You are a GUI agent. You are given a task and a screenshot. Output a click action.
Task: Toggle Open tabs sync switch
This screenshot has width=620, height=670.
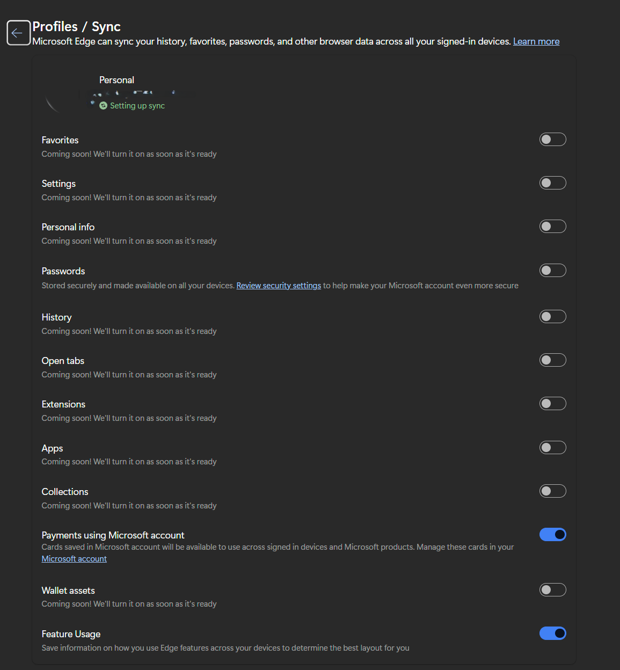click(552, 360)
